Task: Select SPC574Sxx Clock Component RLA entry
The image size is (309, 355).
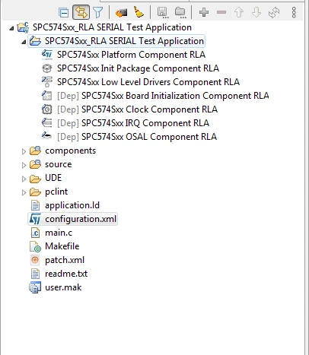Action: (x=137, y=109)
